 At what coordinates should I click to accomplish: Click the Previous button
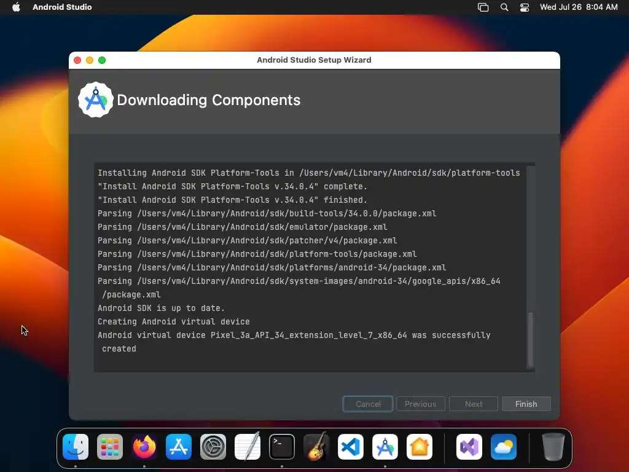click(x=420, y=404)
